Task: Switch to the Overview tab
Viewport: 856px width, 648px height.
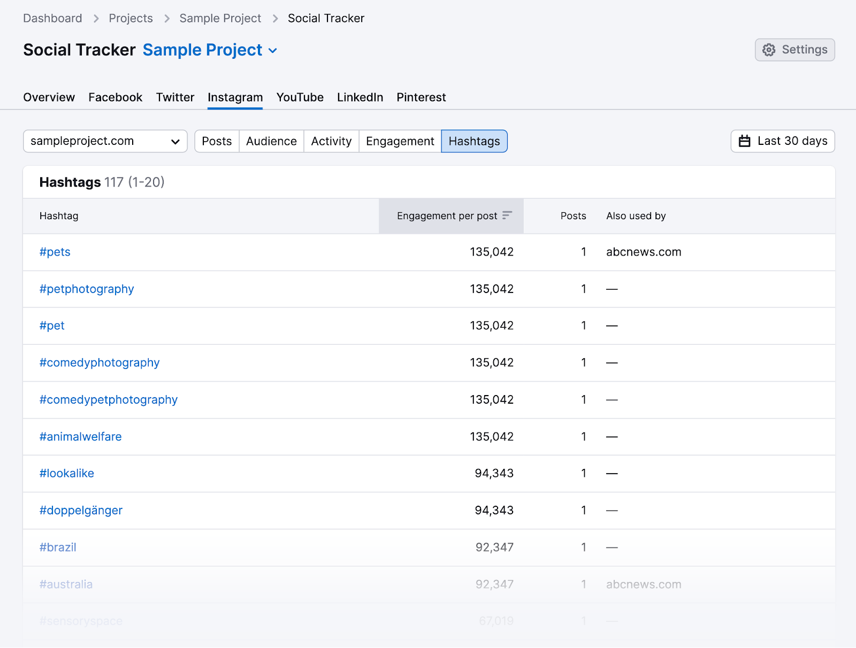Action: tap(49, 97)
